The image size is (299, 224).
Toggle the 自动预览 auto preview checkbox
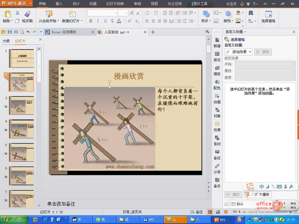tap(227, 204)
